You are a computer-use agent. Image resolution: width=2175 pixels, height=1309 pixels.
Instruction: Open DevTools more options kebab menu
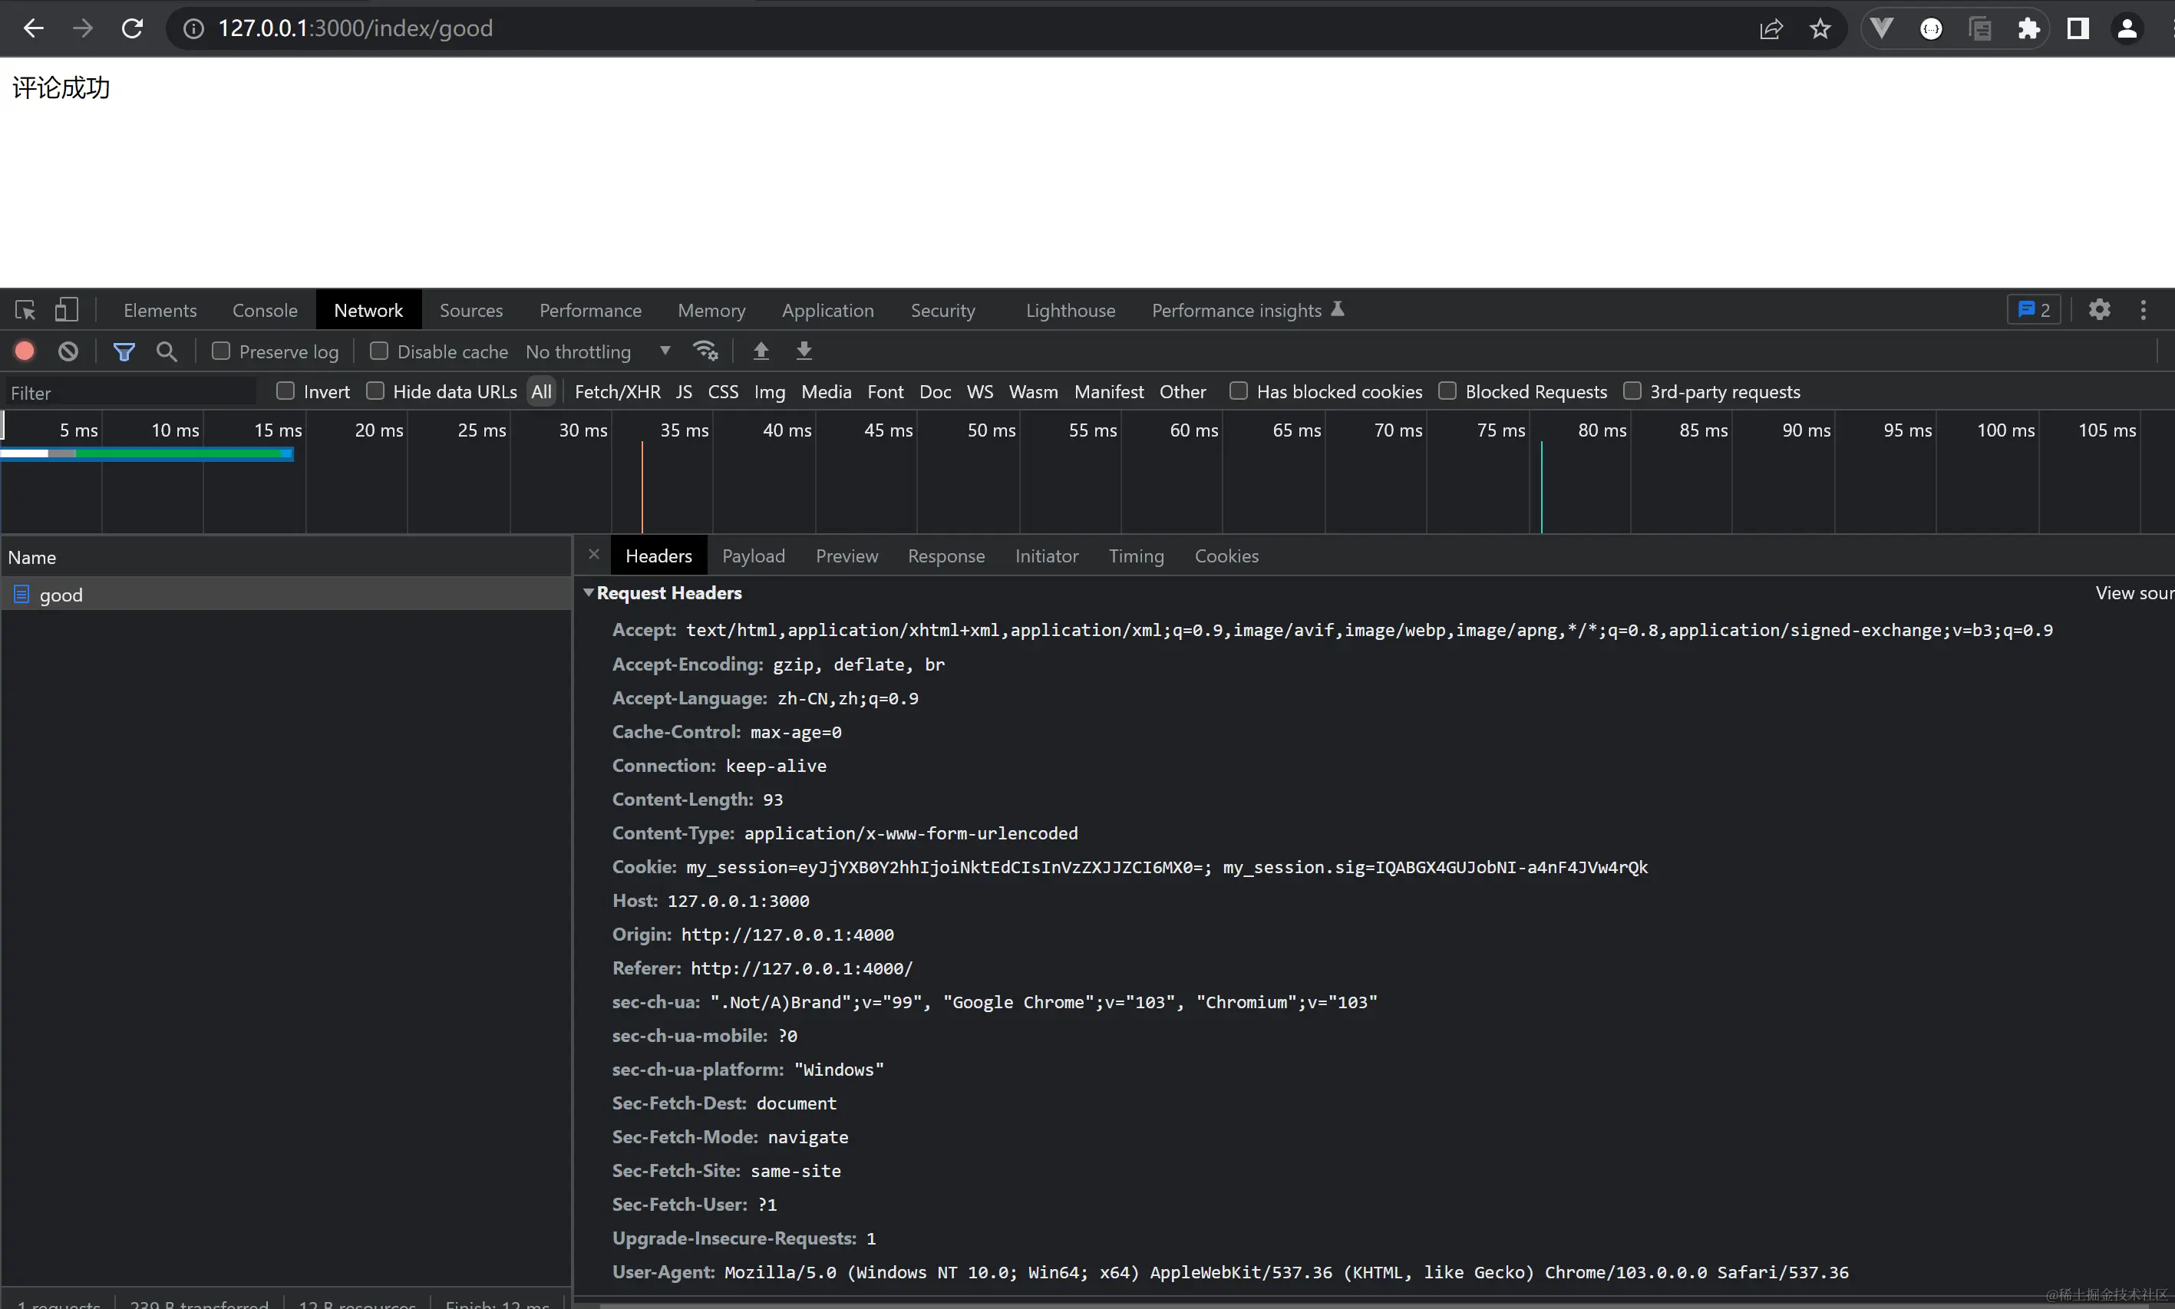[2144, 310]
